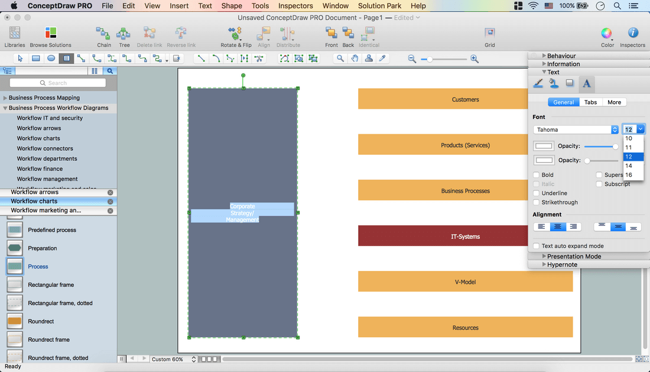Open the Inspectors panel icon
Viewport: 650px width, 372px height.
click(x=632, y=34)
